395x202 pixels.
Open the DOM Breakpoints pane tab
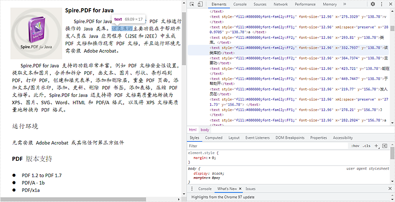[290, 138]
